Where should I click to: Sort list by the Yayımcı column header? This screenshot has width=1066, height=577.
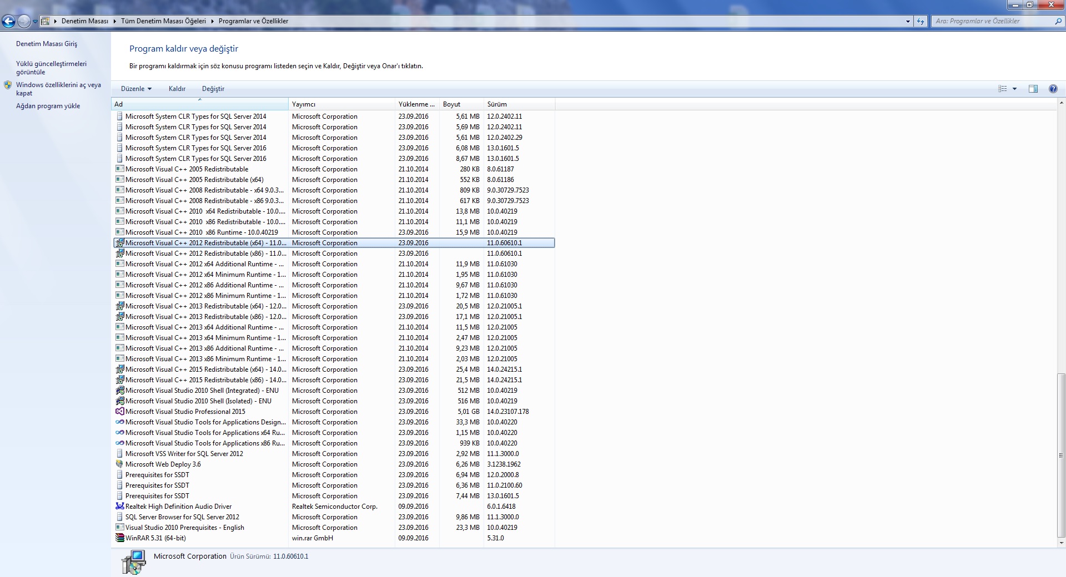click(341, 104)
